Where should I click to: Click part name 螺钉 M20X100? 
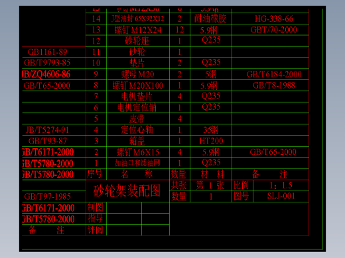pyautogui.click(x=138, y=85)
